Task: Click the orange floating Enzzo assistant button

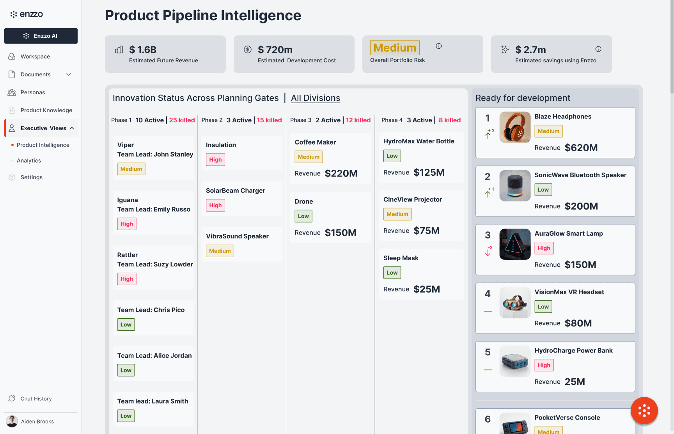Action: (x=644, y=410)
